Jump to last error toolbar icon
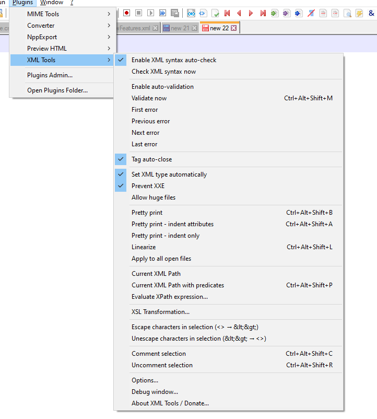377x419 pixels. click(x=263, y=13)
